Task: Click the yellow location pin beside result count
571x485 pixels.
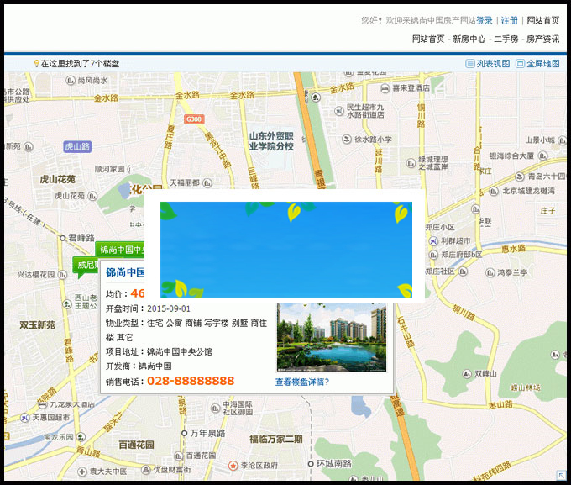Action: point(36,64)
